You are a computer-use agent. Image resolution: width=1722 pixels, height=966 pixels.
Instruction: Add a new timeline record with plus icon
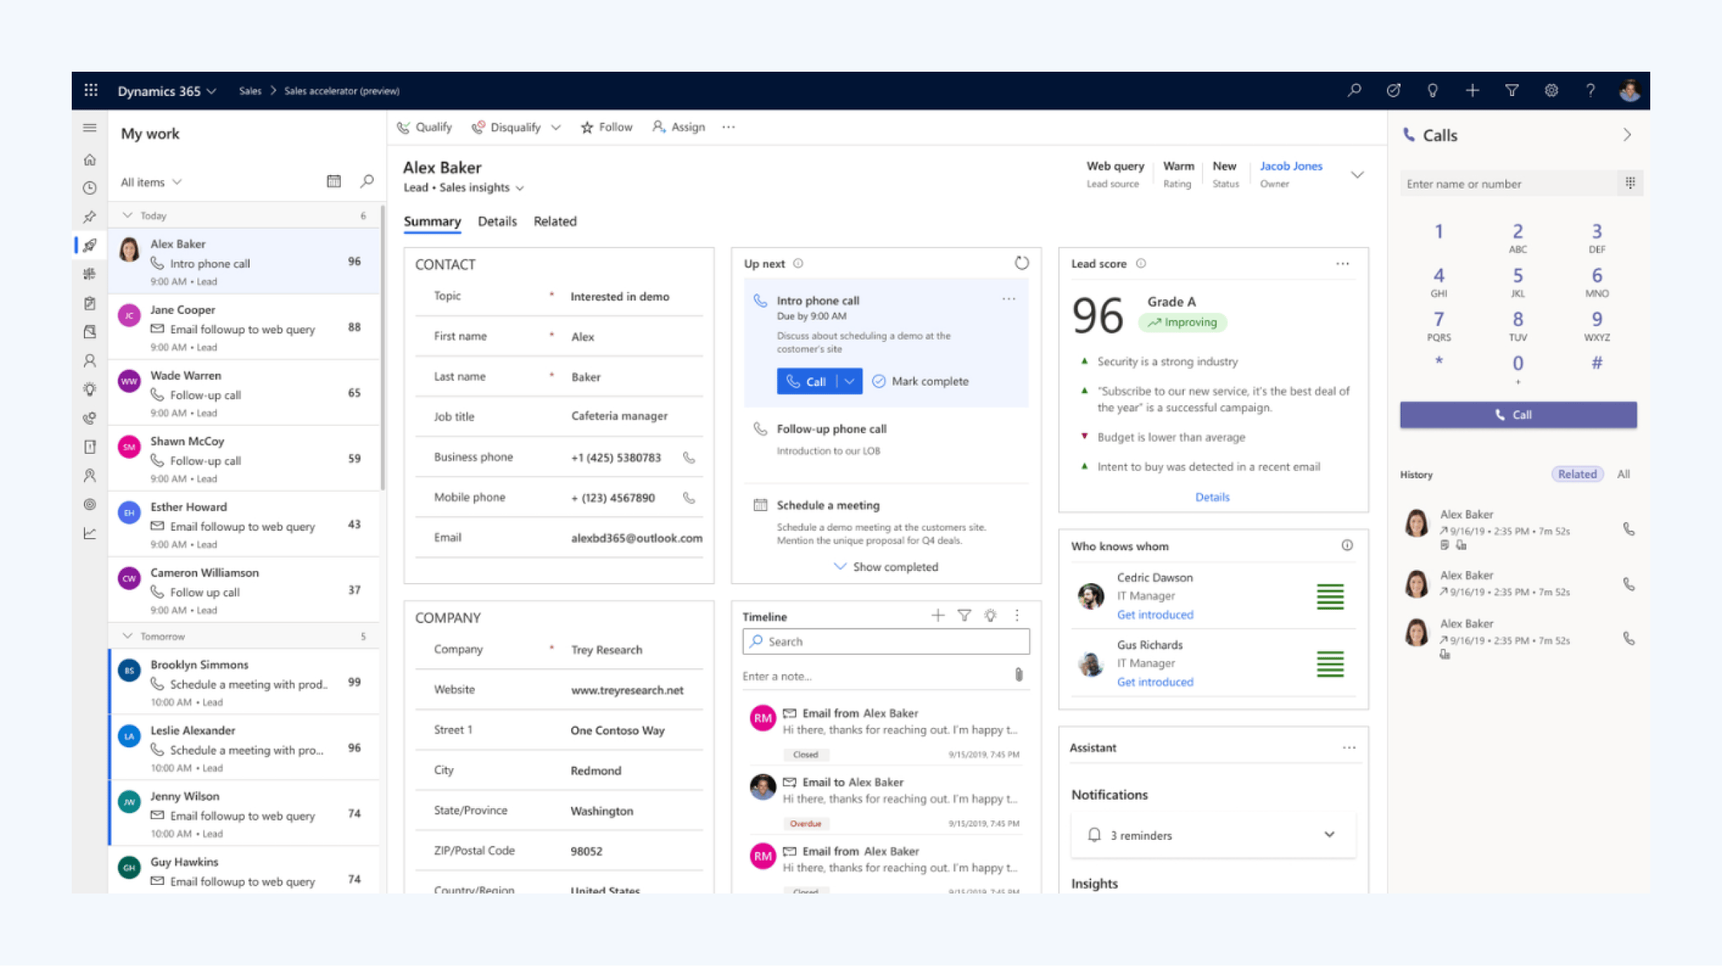938,615
